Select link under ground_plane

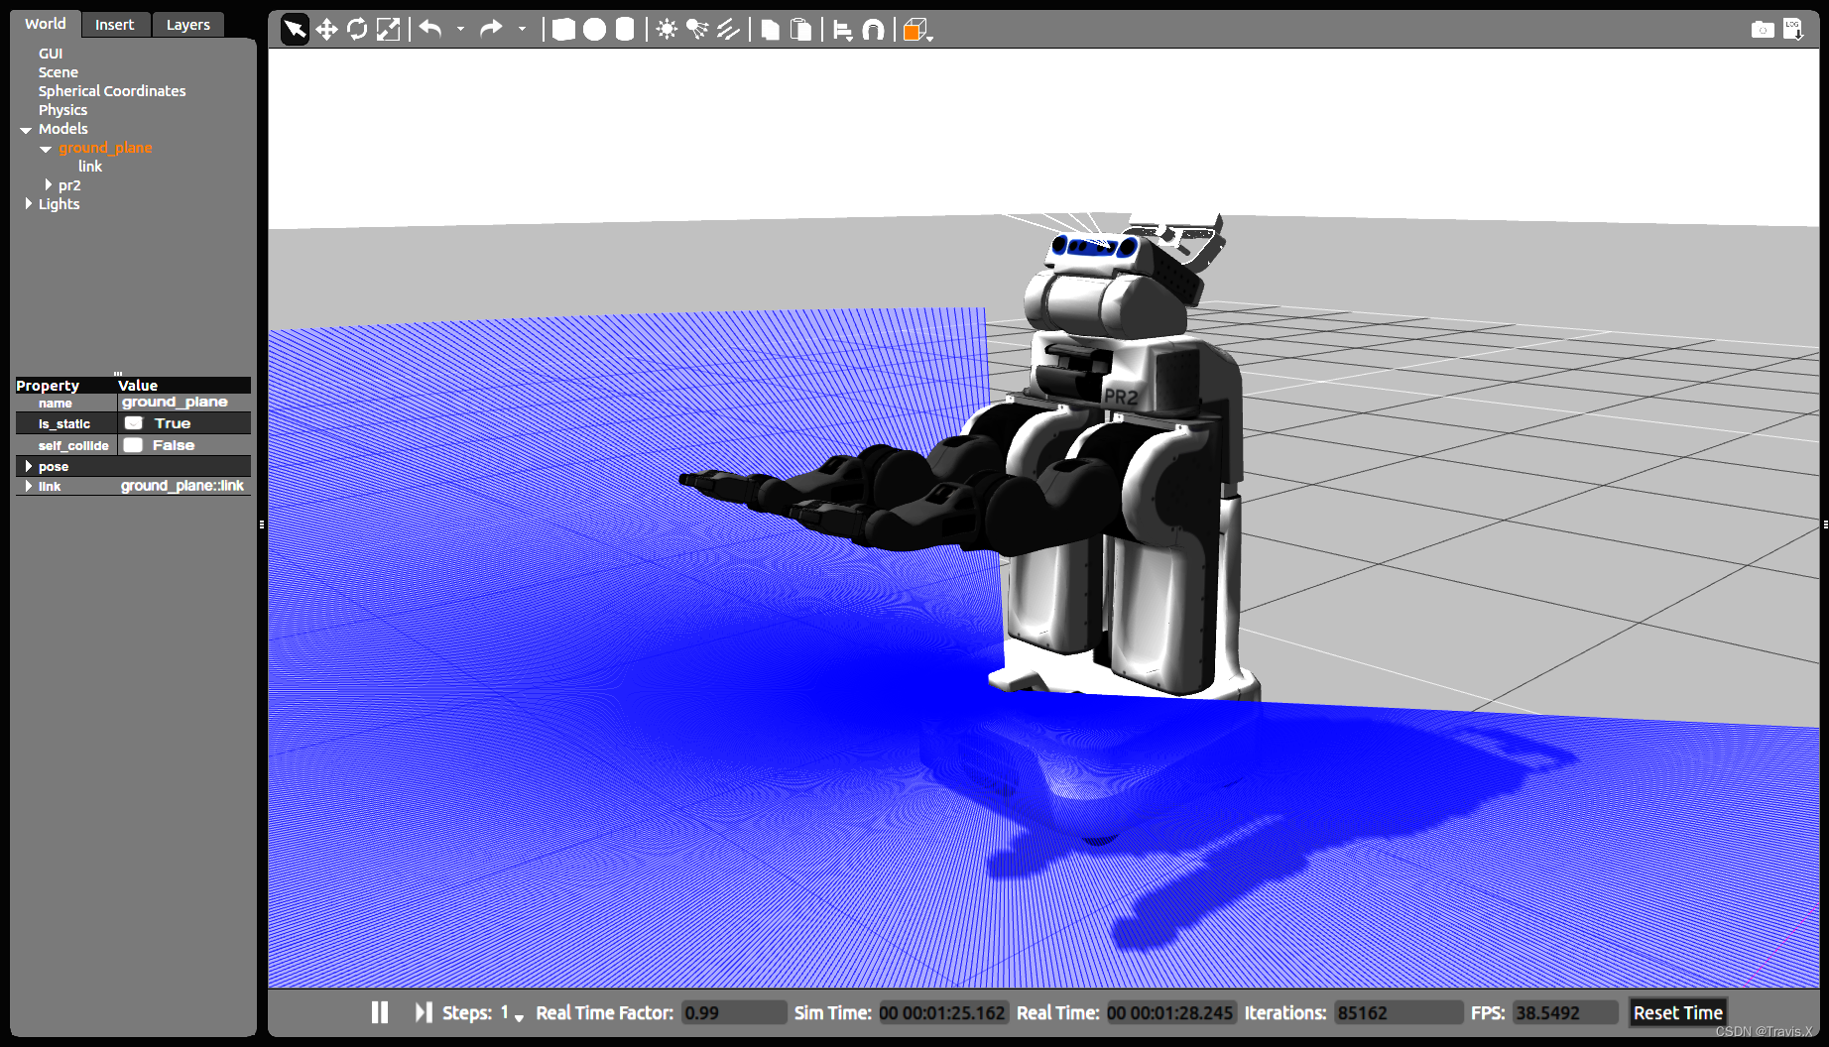(x=90, y=167)
